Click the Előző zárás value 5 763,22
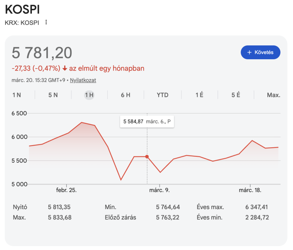The height and width of the screenshot is (250, 293). point(168,217)
